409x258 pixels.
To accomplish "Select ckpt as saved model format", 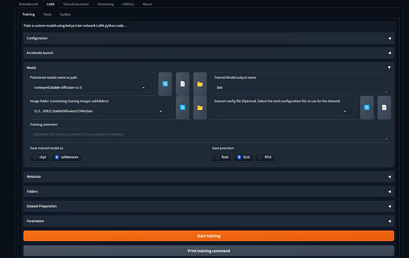I will click(39, 157).
